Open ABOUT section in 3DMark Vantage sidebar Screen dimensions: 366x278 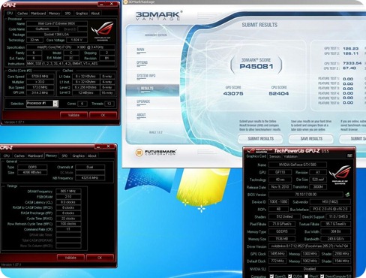point(141,115)
